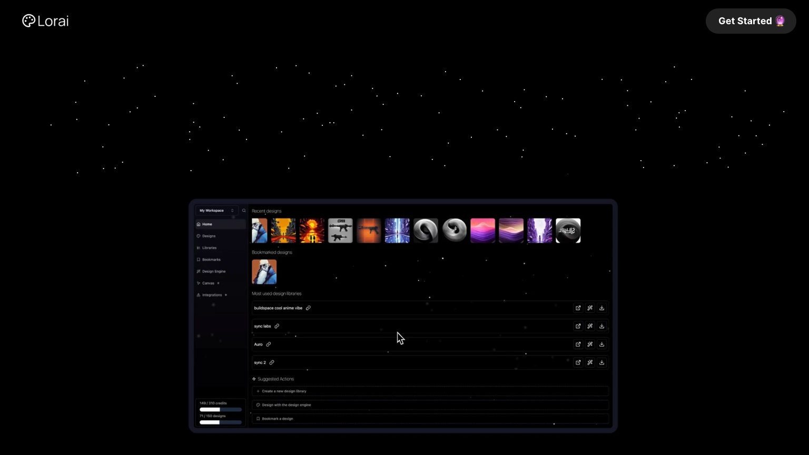Image resolution: width=809 pixels, height=455 pixels.
Task: Select Design Engine in the sidebar
Action: coord(213,272)
